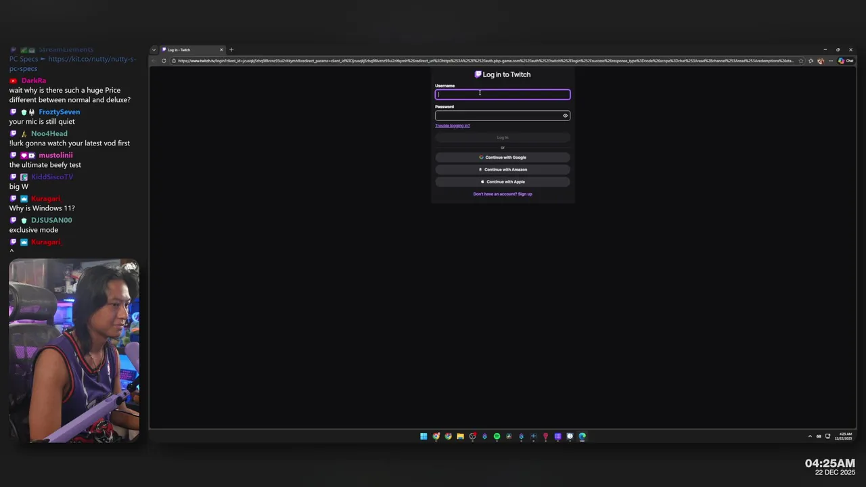The image size is (866, 487).
Task: Click username mustolinii in chat overlay
Action: click(55, 156)
